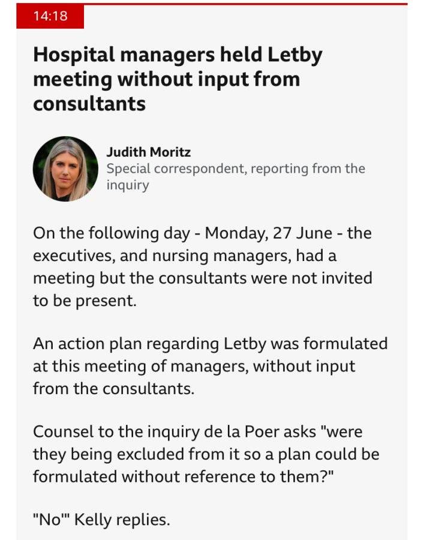Click the final line Kelly replies
This screenshot has width=424, height=540.
[101, 520]
